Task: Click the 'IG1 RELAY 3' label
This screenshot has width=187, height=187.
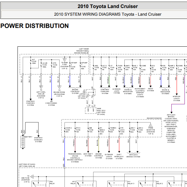Action: tap(131, 182)
